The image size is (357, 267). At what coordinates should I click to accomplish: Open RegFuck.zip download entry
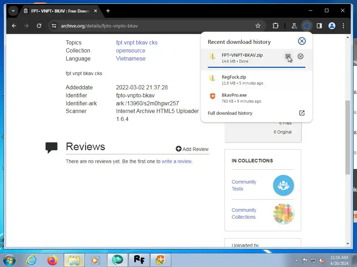pyautogui.click(x=256, y=80)
